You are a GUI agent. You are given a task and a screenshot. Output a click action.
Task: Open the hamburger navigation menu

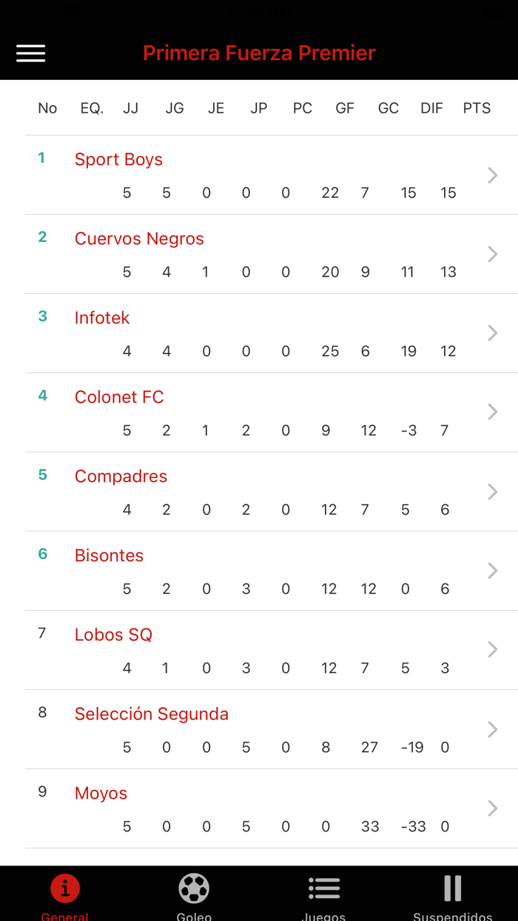tap(30, 53)
